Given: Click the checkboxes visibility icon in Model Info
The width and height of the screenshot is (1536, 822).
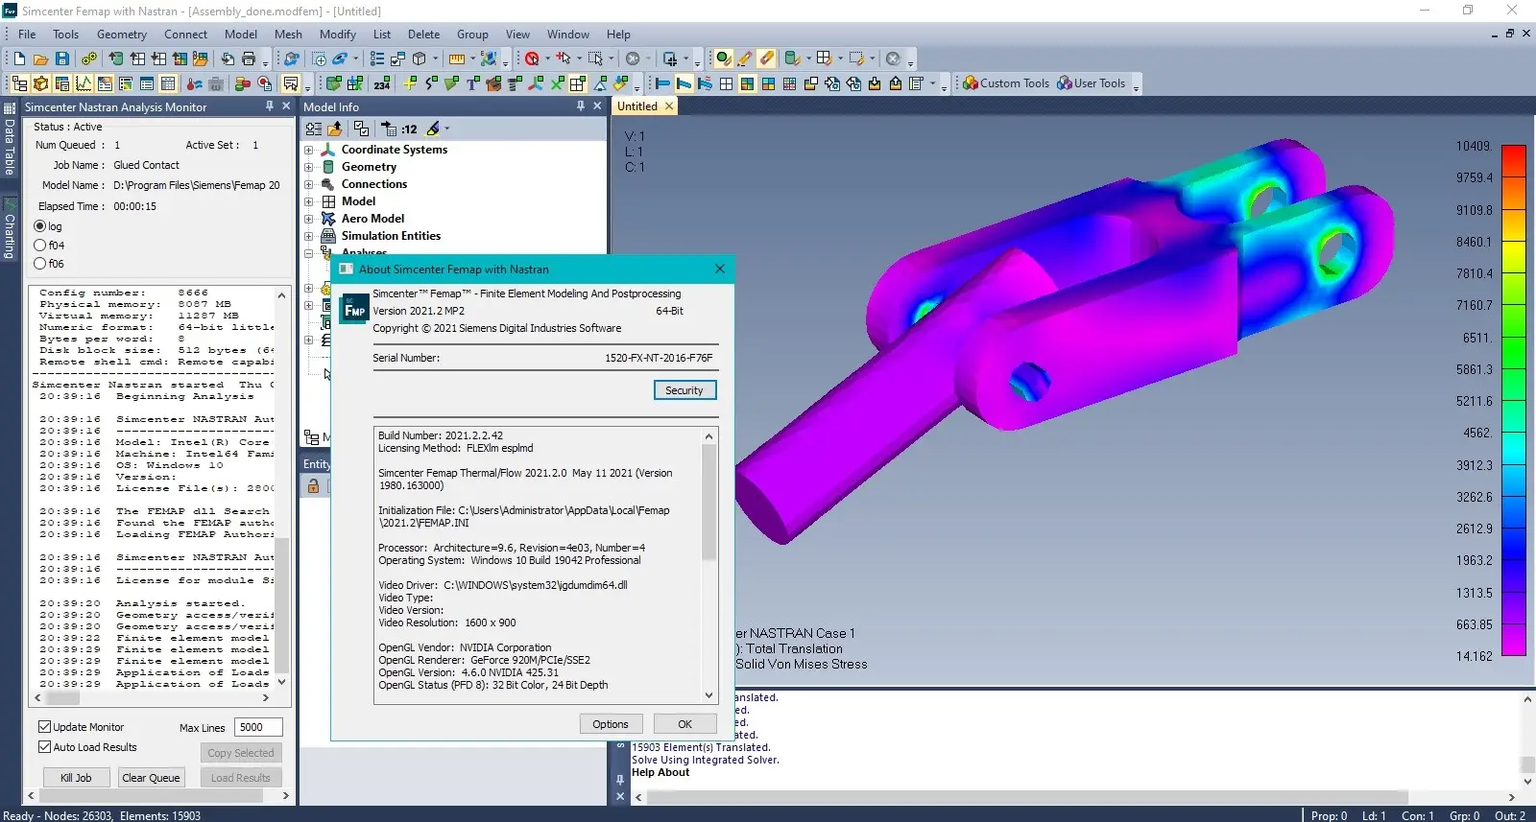Looking at the screenshot, I should point(361,129).
